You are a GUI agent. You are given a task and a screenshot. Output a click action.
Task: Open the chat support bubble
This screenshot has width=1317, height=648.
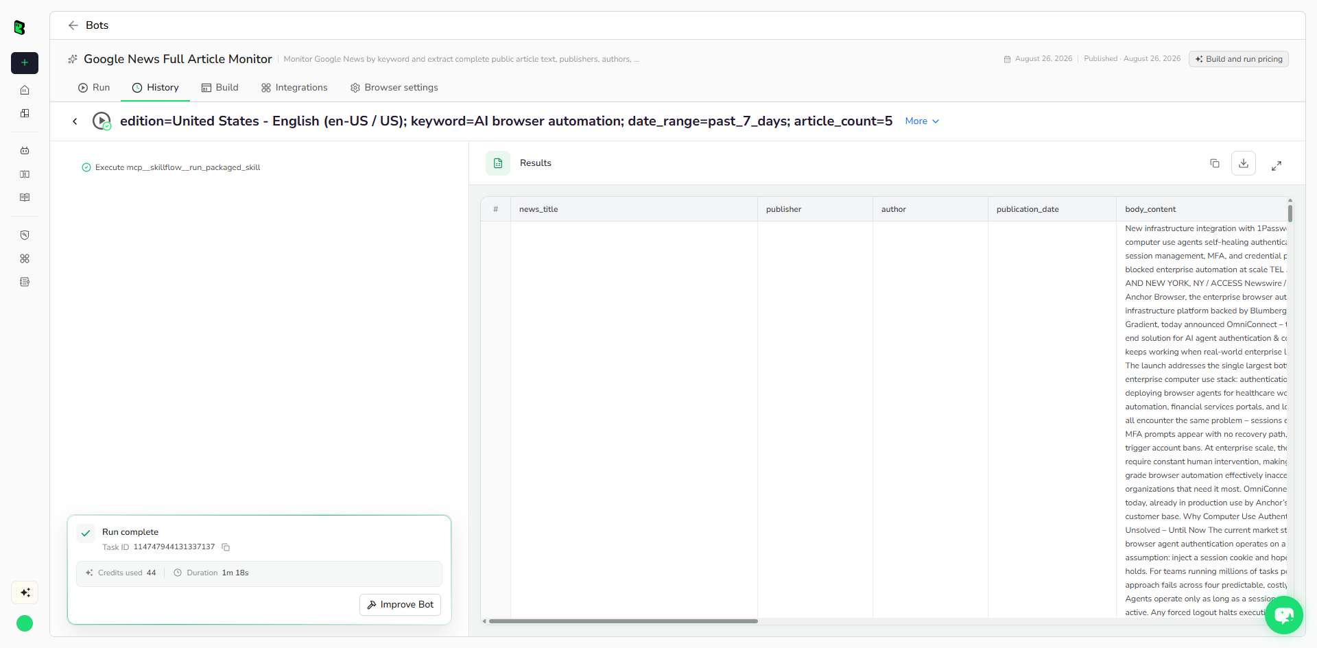click(1284, 615)
